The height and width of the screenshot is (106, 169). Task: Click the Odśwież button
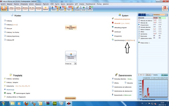[x=148, y=75]
